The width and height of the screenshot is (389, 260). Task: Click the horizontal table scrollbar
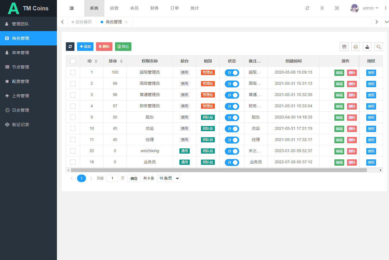219,170
